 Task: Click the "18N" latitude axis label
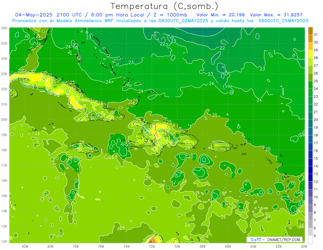click(x=4, y=150)
